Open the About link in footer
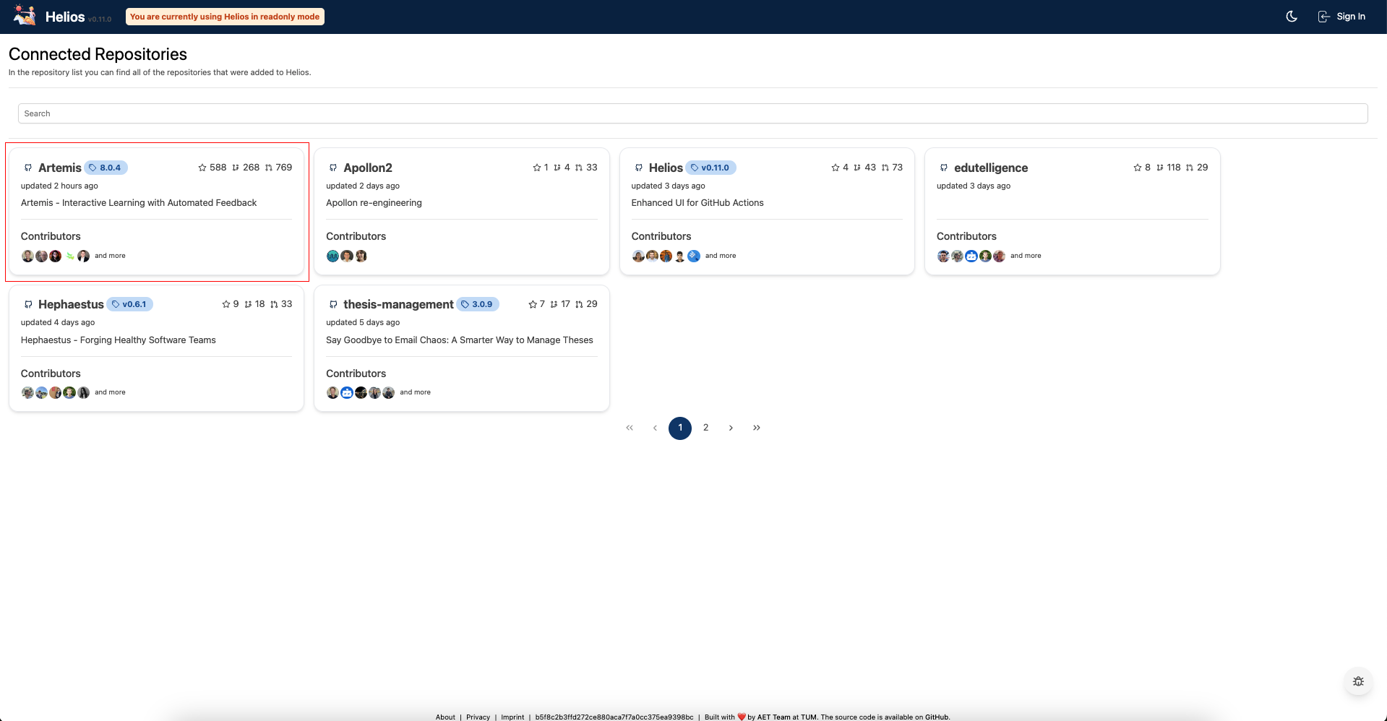1387x721 pixels. point(445,717)
